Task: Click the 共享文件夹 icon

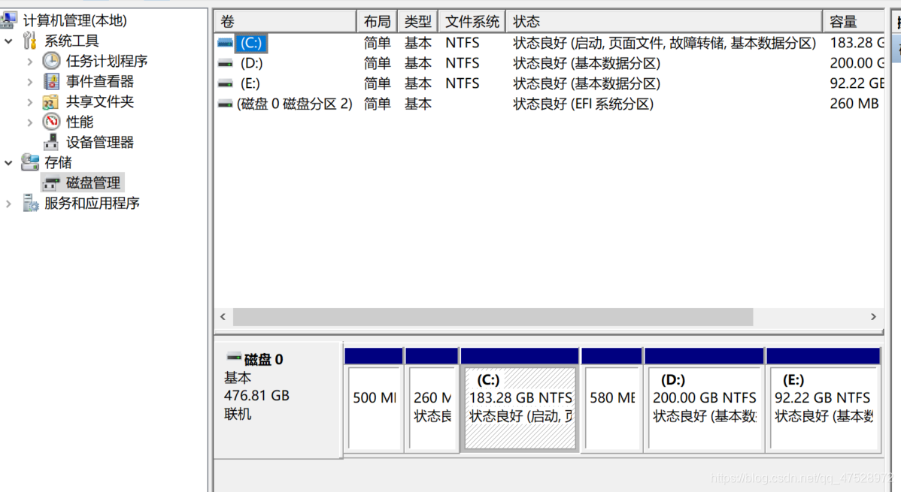Action: [51, 101]
